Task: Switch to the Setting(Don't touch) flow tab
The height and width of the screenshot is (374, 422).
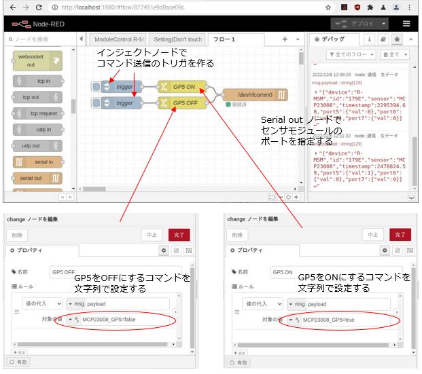Action: [177, 40]
